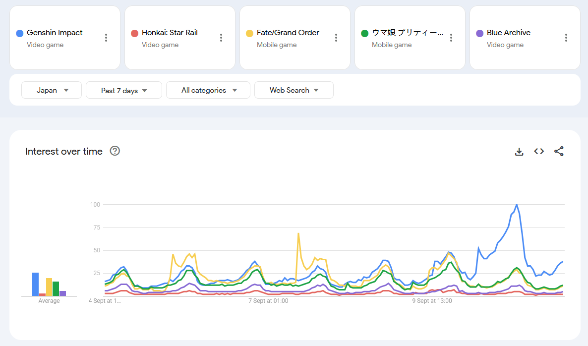Click "Mobile game" under ウマ娘 プリティー
This screenshot has width=588, height=346.
(x=392, y=45)
